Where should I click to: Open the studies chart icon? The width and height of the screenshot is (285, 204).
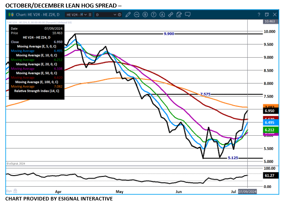click(137, 14)
